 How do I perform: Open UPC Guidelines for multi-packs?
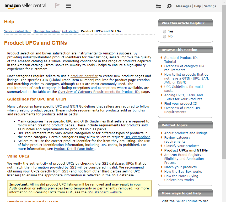[x=184, y=89]
